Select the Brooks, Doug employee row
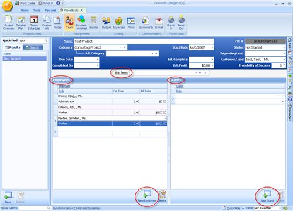Viewport: 293px width, 211px height. [x=112, y=96]
